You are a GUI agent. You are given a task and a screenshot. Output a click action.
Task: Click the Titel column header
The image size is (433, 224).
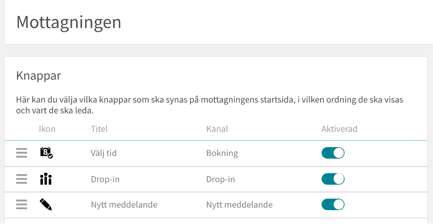[x=99, y=129]
